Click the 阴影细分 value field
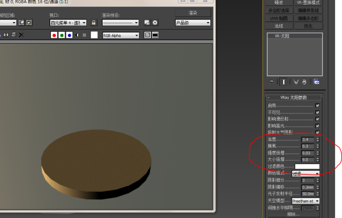The width and height of the screenshot is (342, 218). pos(308,180)
